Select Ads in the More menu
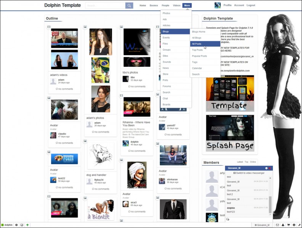This screenshot has width=302, height=228. coord(176,19)
